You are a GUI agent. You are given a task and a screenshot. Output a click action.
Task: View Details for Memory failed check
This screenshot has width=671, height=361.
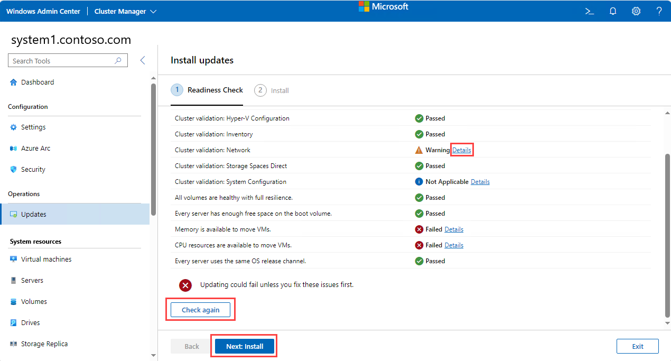(x=454, y=229)
